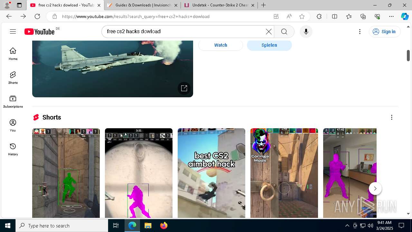412x232 pixels.
Task: Open the best CS2 aimbot hack Short
Action: [x=211, y=173]
